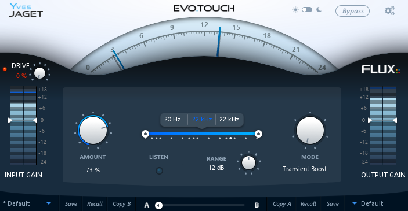
Task: Toggle the light/dark theme switch
Action: pos(307,10)
